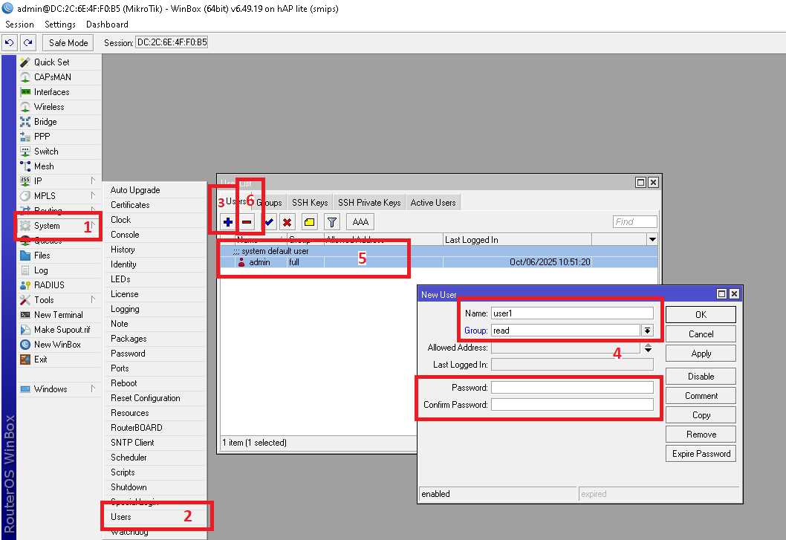The width and height of the screenshot is (786, 540).
Task: Toggle the Safe Mode button
Action: tap(68, 43)
